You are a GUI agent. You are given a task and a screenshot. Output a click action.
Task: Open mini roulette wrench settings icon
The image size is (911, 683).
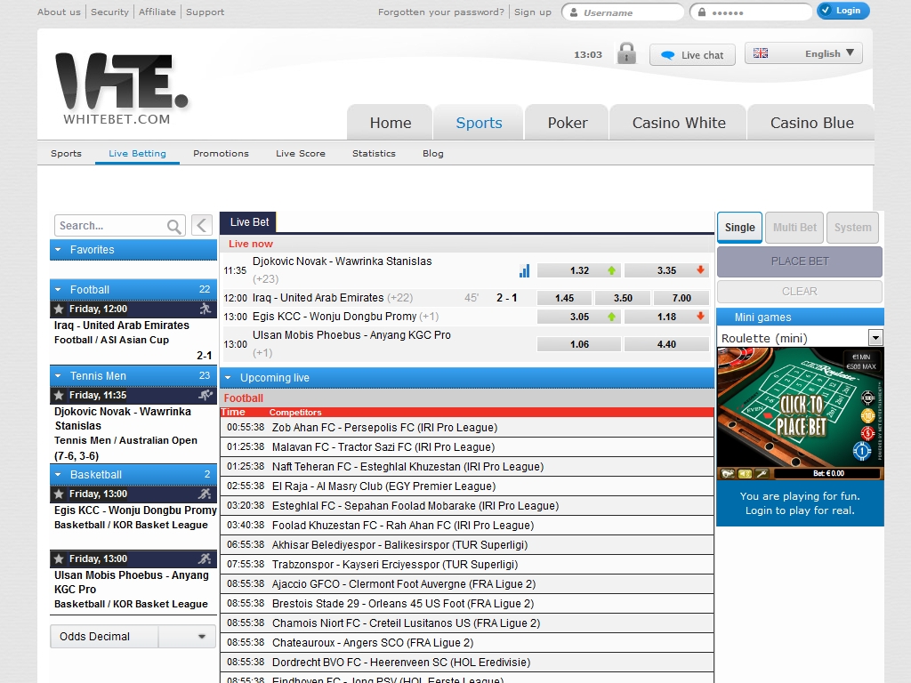pos(762,474)
